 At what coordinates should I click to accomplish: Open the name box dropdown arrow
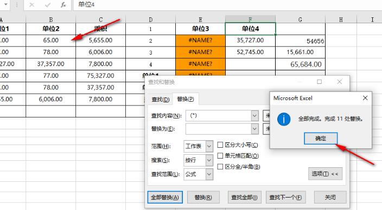(x=6, y=4)
